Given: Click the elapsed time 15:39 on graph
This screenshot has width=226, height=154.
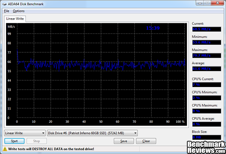Looking at the screenshot, I should tap(153, 28).
